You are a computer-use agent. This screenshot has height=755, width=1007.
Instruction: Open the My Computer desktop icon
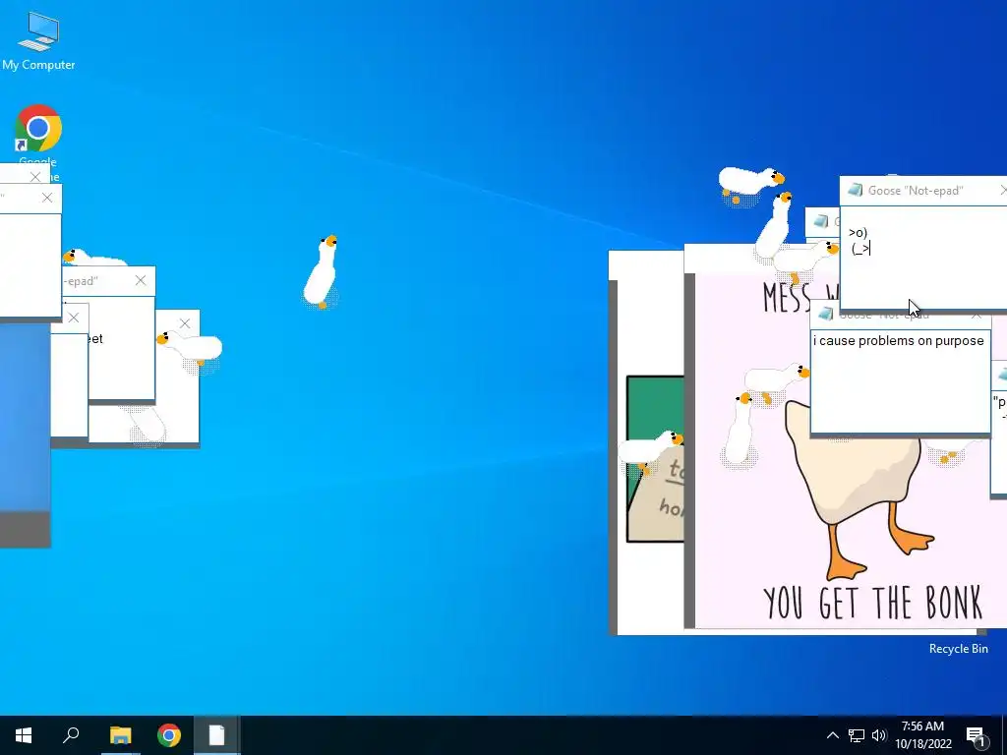point(38,40)
